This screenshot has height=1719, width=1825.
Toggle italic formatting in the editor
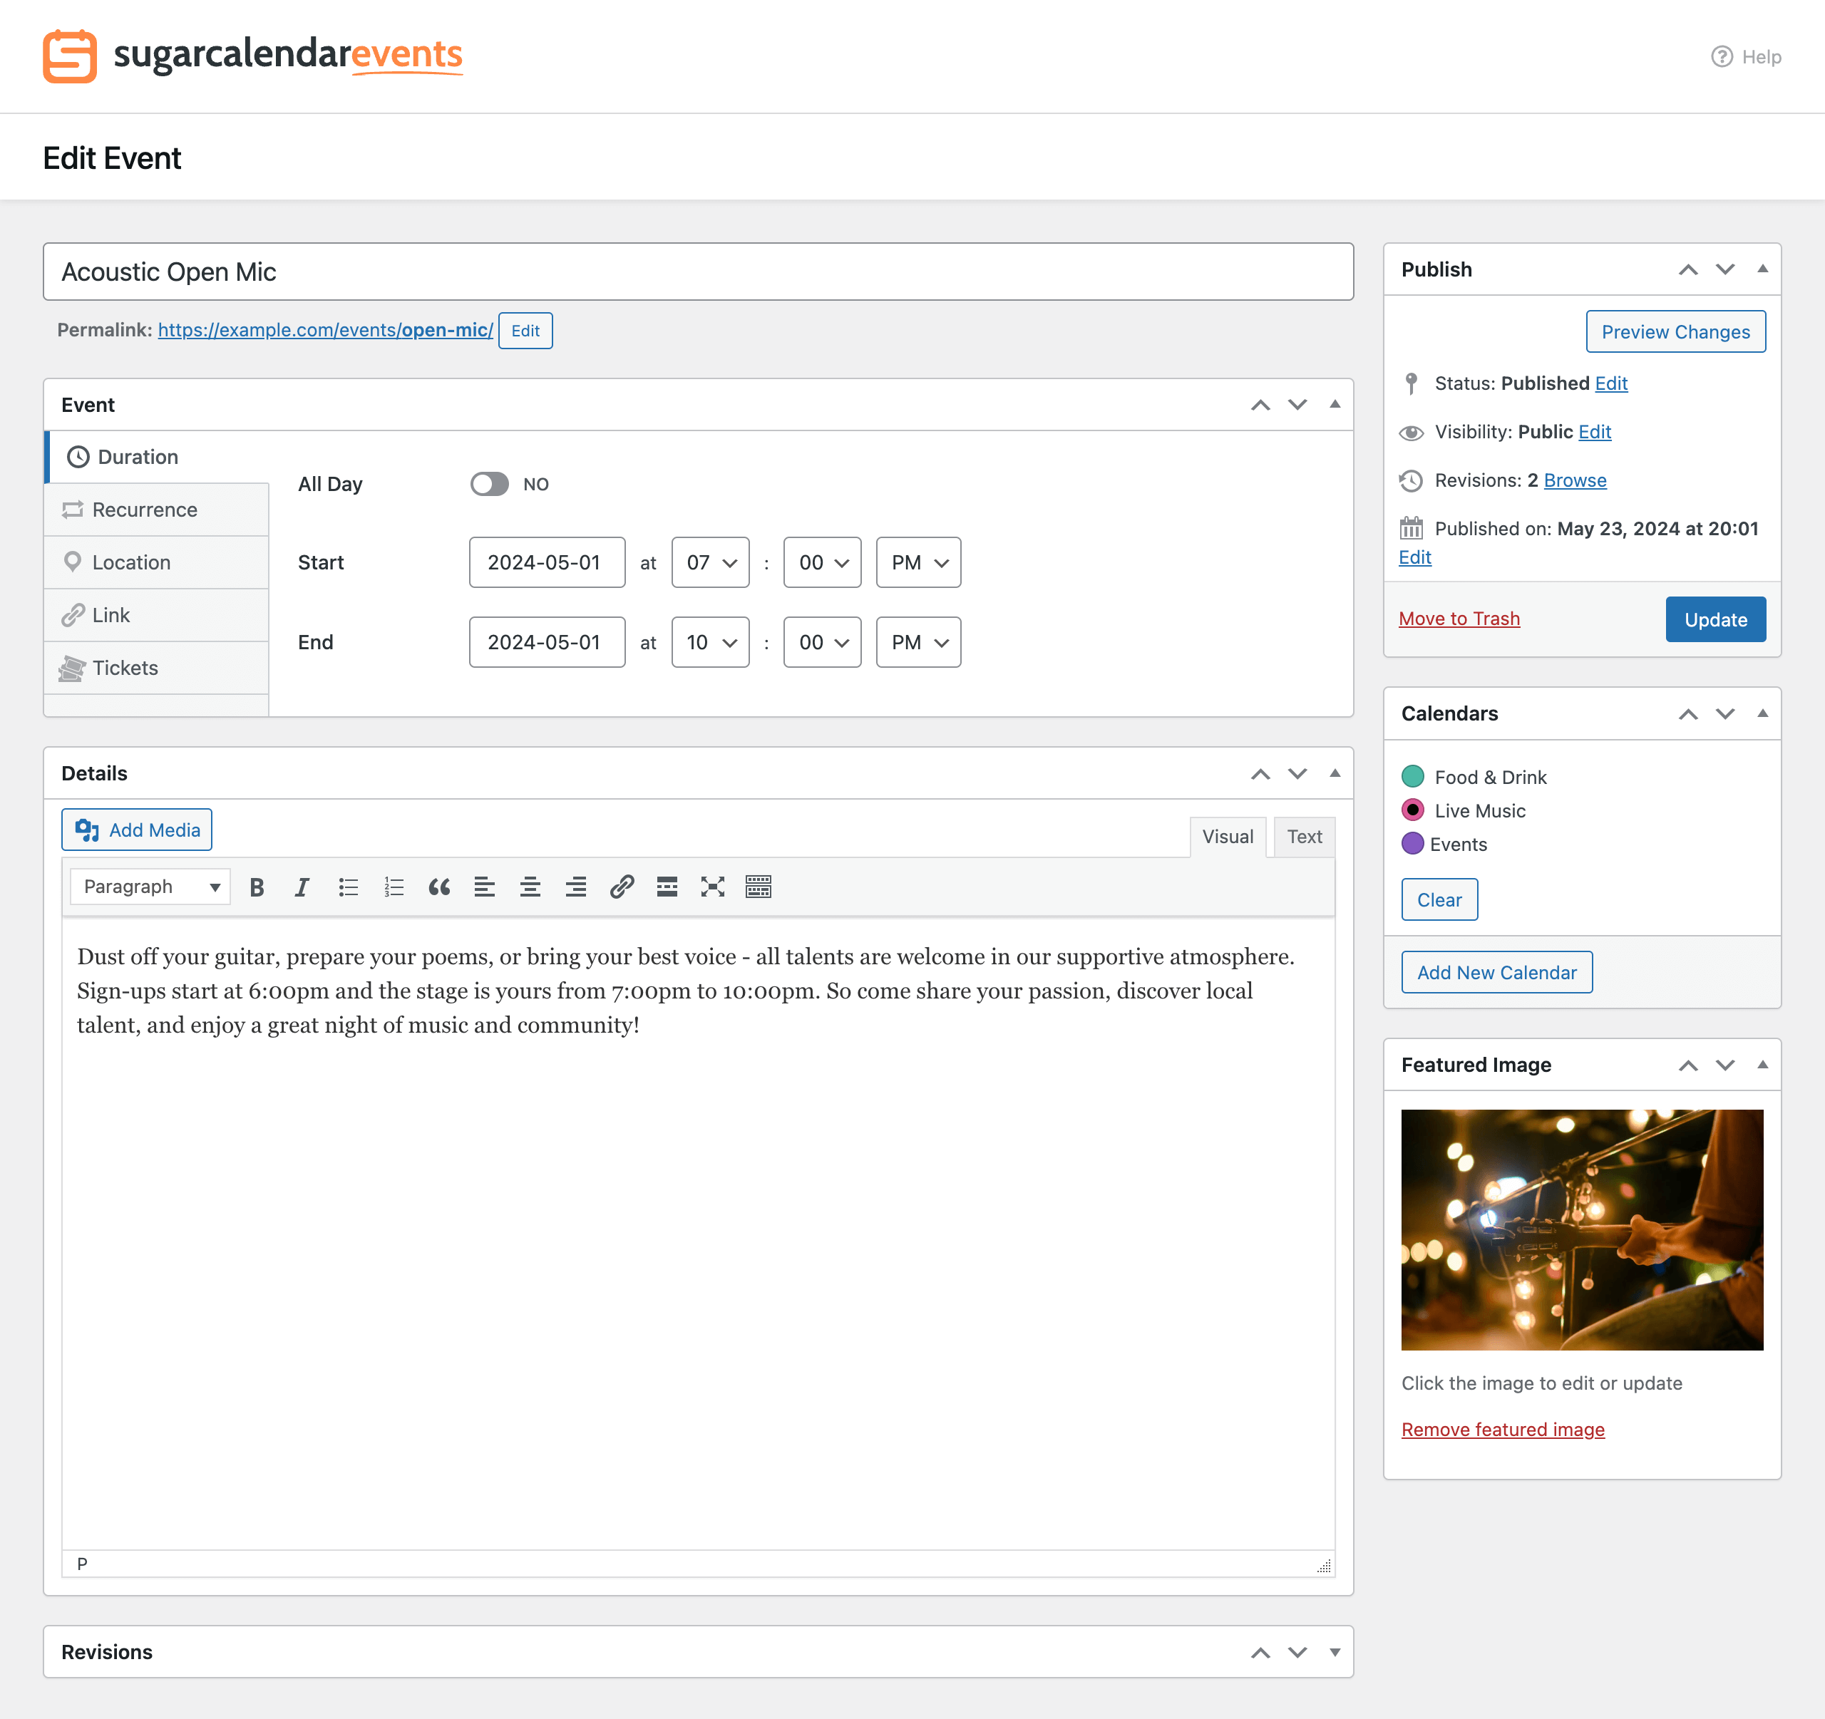pyautogui.click(x=302, y=887)
